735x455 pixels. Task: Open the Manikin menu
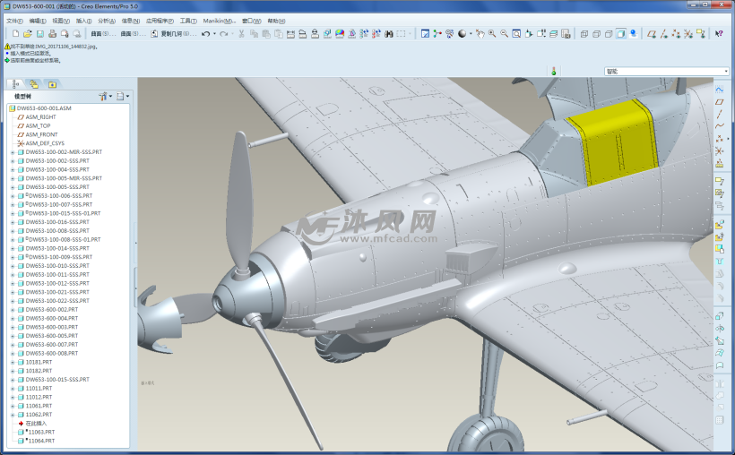219,21
